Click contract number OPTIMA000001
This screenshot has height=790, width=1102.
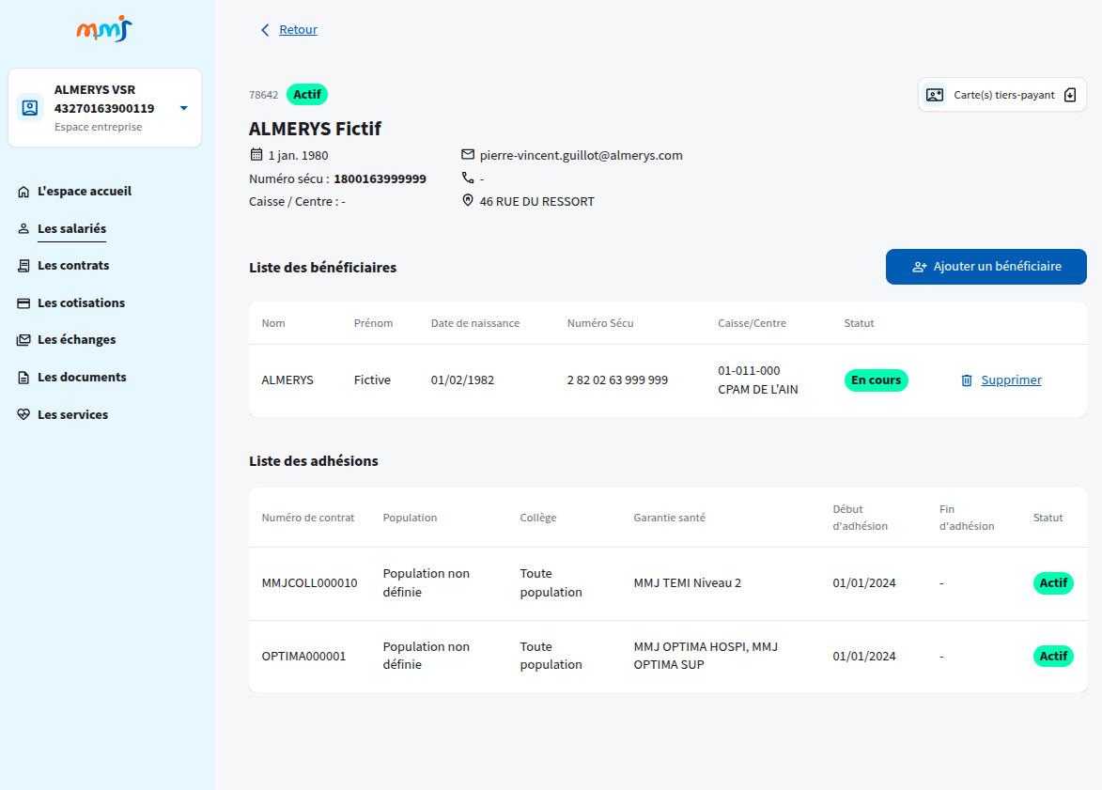pos(303,657)
